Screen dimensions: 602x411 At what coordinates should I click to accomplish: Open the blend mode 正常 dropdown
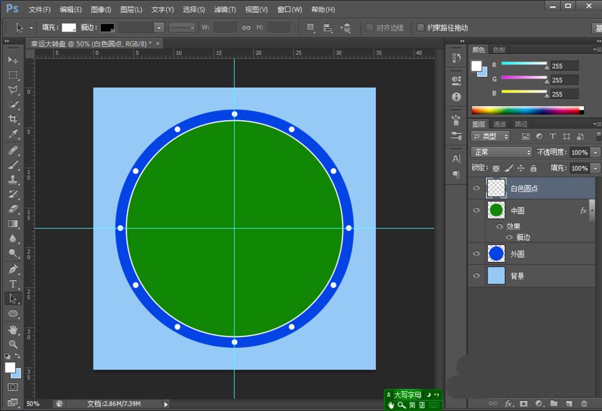click(501, 153)
